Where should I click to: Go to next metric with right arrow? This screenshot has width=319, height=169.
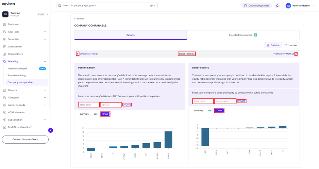pos(296,54)
